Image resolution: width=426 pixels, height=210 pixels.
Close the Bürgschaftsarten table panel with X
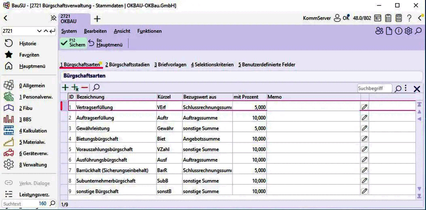[x=417, y=89]
